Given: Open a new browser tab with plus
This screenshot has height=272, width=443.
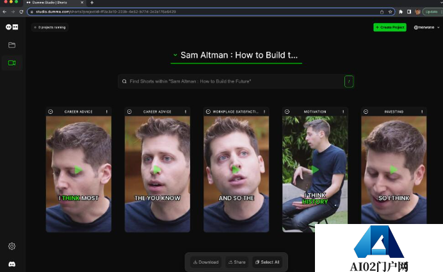Looking at the screenshot, I should 92,3.
